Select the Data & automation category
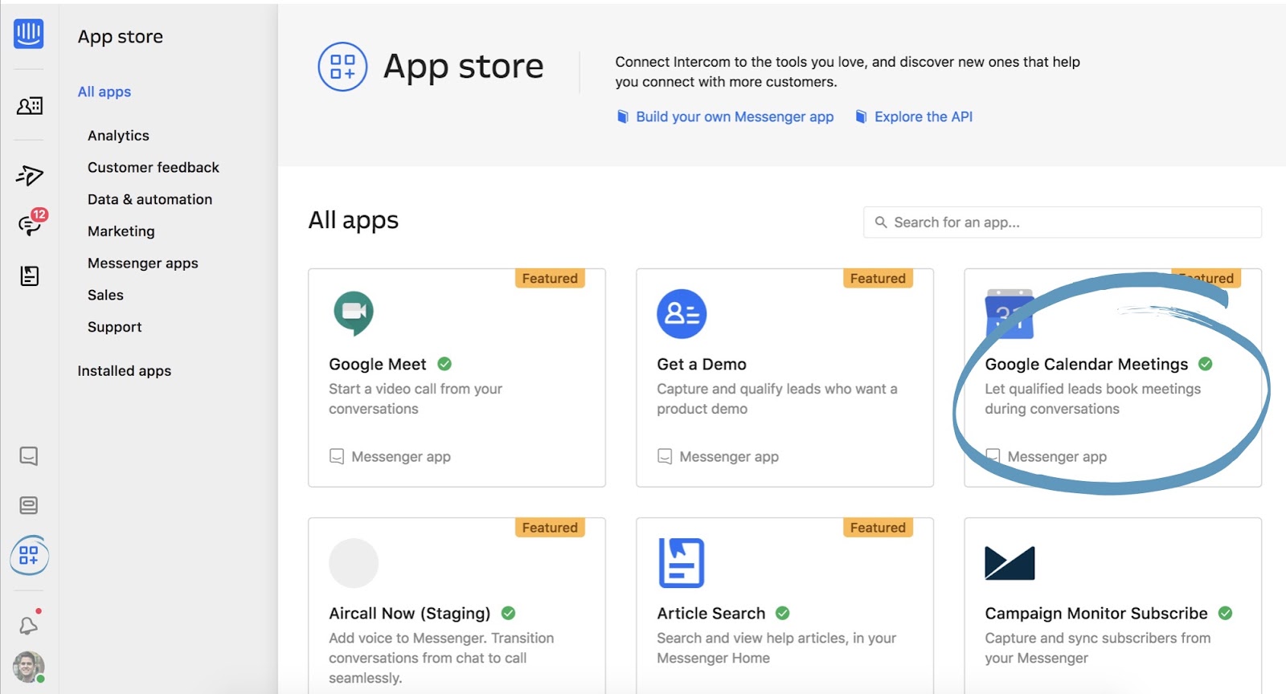Image resolution: width=1286 pixels, height=694 pixels. 150,199
